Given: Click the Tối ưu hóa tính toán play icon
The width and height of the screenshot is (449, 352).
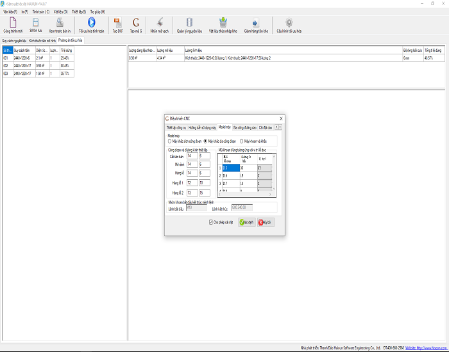Looking at the screenshot, I should 90,22.
